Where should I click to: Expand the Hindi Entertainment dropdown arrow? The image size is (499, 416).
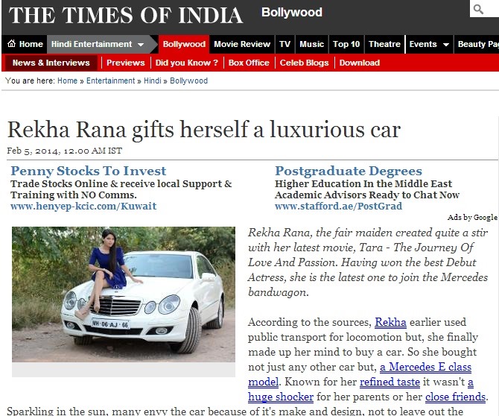pos(141,44)
